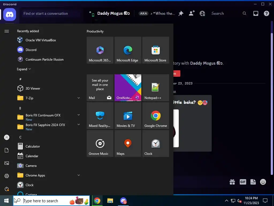Open the Discord help icon
The width and height of the screenshot is (274, 206).
[x=267, y=13]
